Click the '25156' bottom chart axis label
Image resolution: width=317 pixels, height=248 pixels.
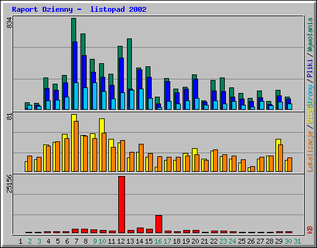tap(9, 184)
